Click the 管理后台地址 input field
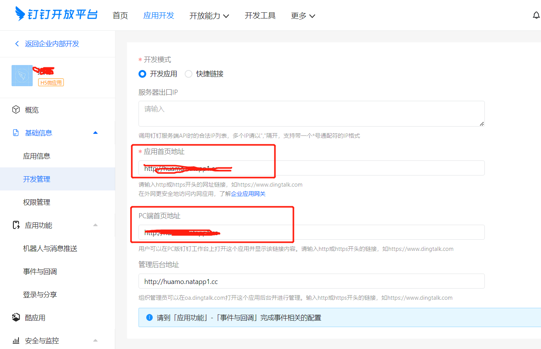This screenshot has width=541, height=349. 311,281
